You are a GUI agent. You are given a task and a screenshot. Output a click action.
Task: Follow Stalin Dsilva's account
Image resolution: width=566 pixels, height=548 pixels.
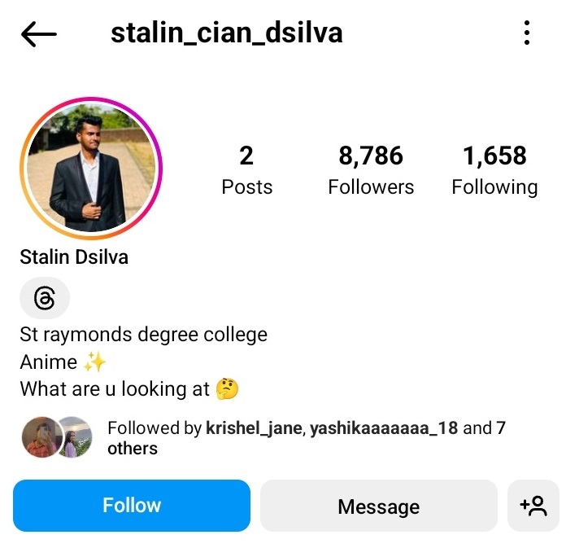132,506
